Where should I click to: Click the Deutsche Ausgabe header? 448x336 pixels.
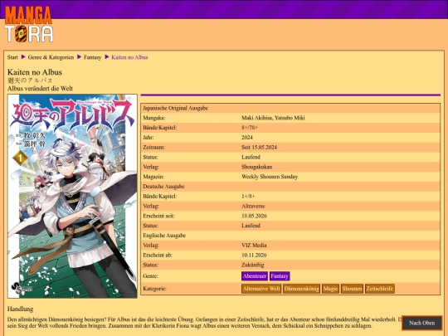click(163, 187)
